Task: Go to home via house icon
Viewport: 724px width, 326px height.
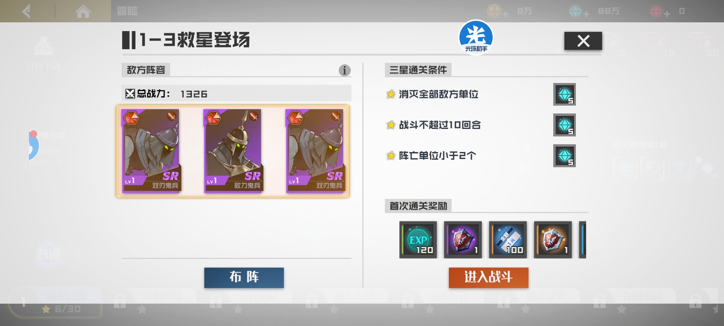Action: pos(83,11)
